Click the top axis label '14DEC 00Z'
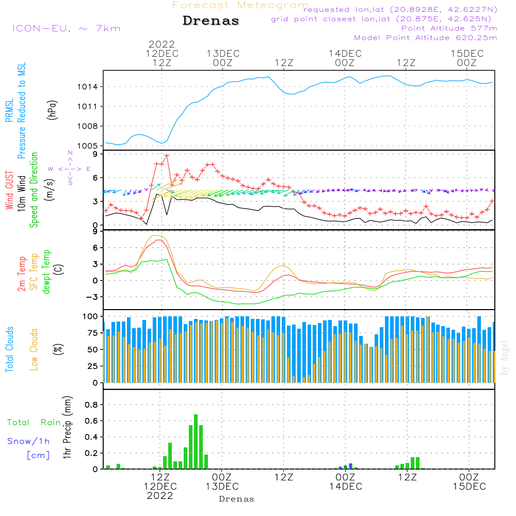The width and height of the screenshot is (516, 516). pos(345,58)
